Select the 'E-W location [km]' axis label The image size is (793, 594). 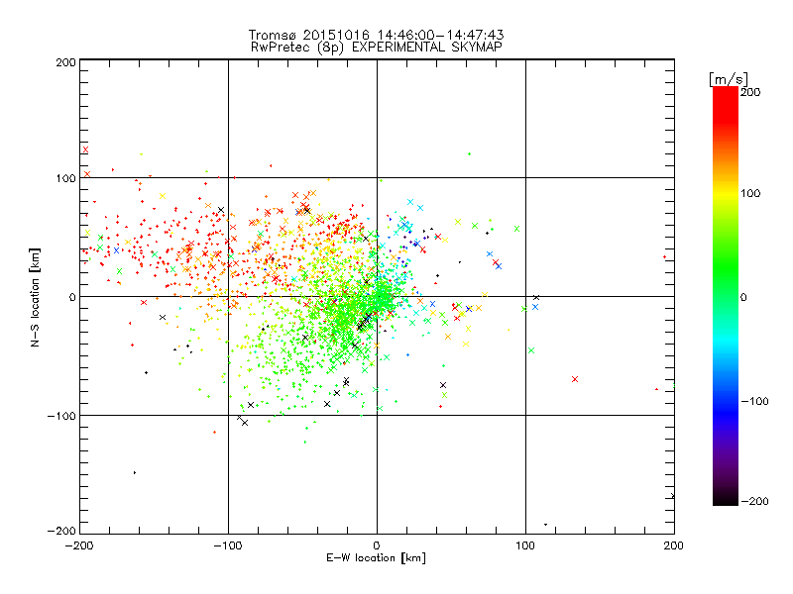click(376, 557)
